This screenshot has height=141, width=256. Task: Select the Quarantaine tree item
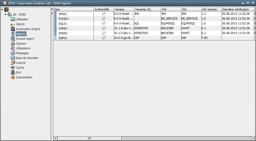point(24,77)
